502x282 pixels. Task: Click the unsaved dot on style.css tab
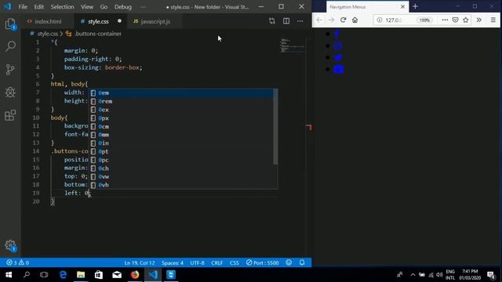pyautogui.click(x=119, y=21)
